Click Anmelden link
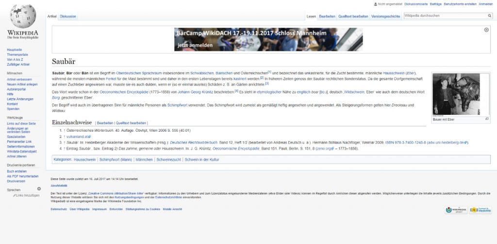497x244 pixels. click(x=485, y=4)
